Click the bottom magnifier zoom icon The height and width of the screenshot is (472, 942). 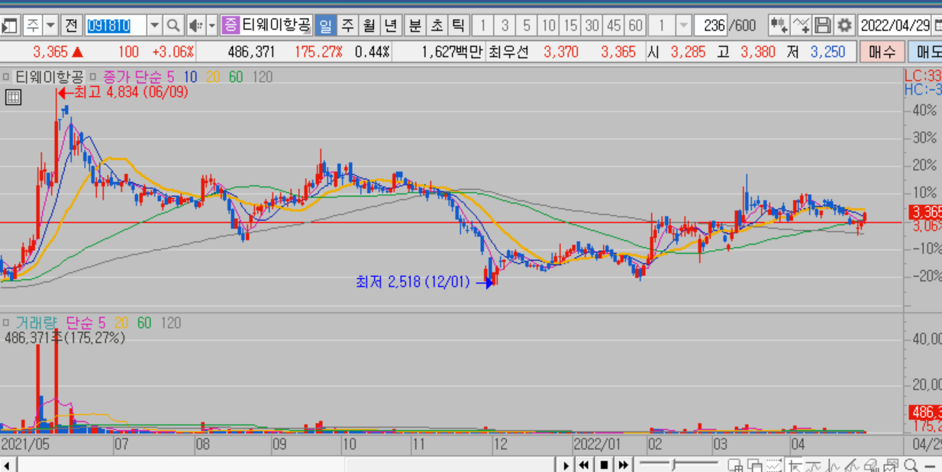coord(911,465)
